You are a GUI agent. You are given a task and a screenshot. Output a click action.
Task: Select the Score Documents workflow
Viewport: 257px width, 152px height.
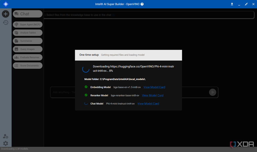(27, 66)
